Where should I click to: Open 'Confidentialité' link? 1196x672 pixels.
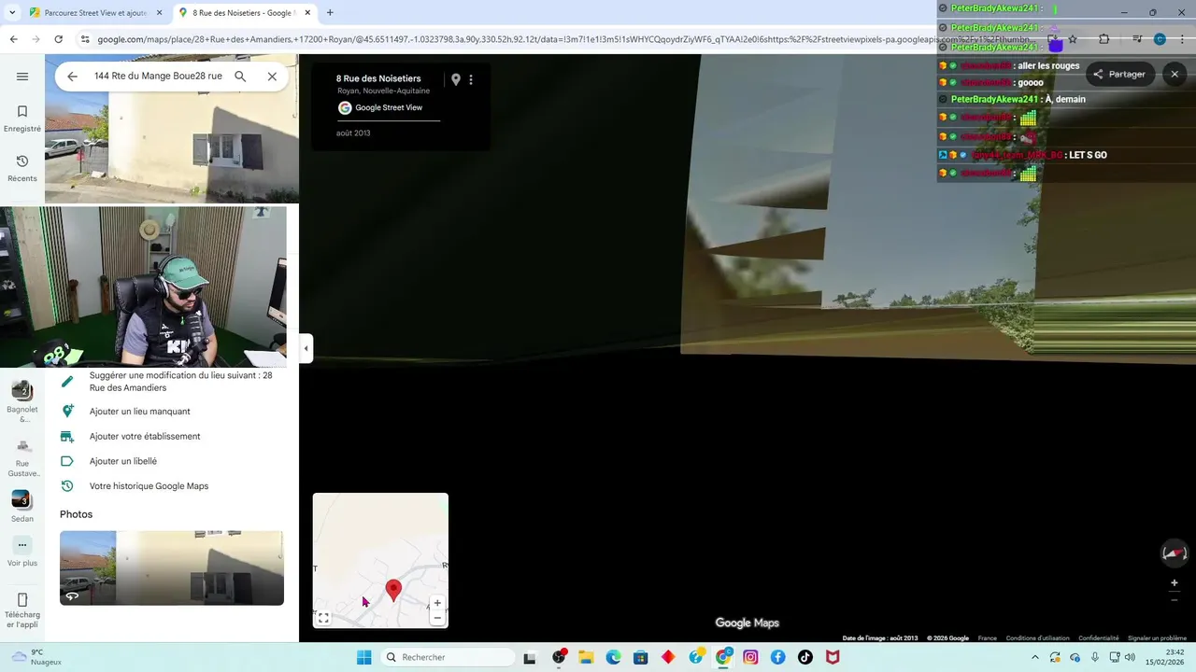click(1099, 638)
